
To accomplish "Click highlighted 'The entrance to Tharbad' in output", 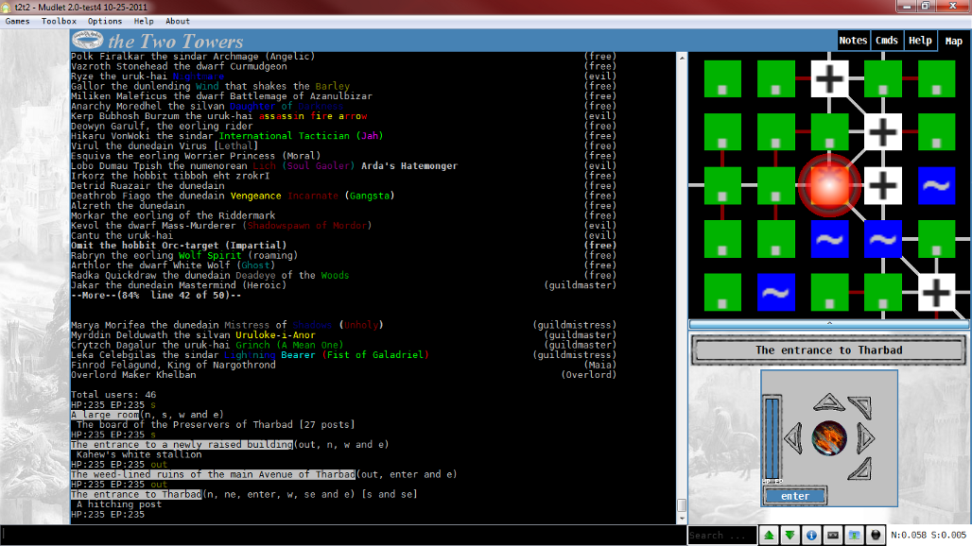I will pos(136,494).
